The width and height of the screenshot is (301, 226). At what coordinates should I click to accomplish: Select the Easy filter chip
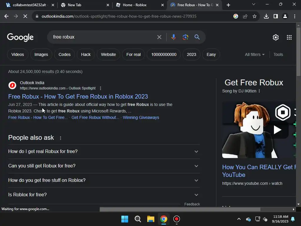pos(211,54)
